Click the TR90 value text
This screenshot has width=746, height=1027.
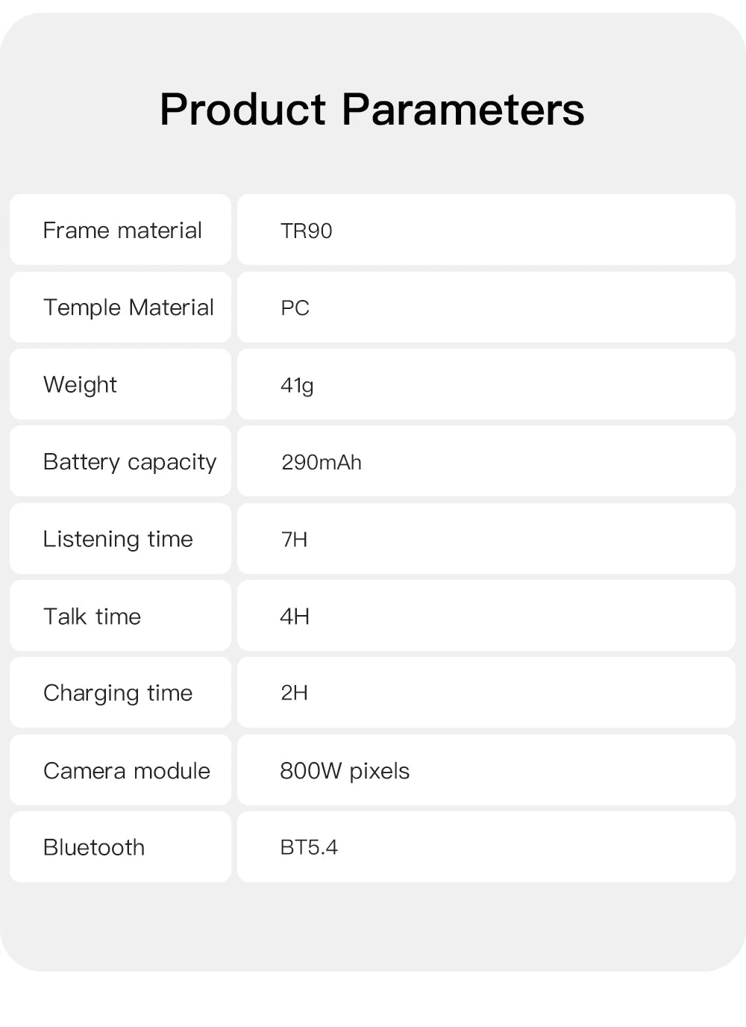[306, 231]
